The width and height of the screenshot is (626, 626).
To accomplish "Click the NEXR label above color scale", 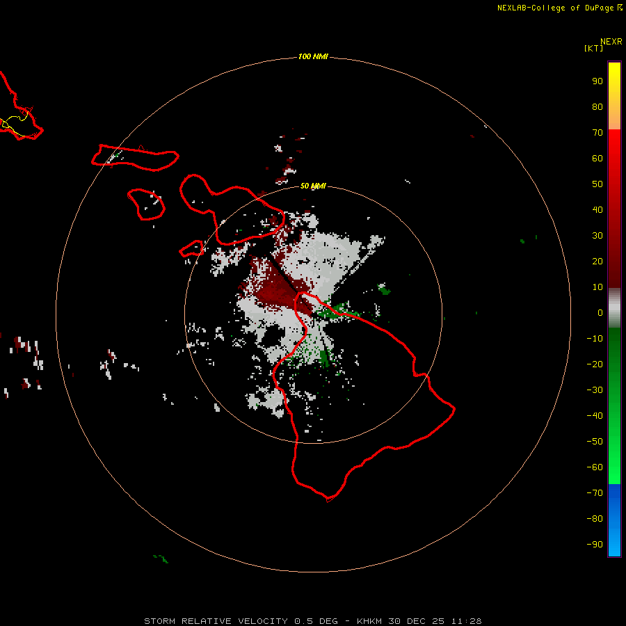I will 611,42.
